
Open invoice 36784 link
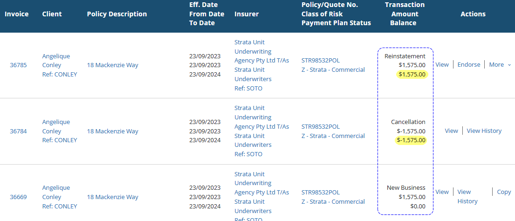coord(18,131)
